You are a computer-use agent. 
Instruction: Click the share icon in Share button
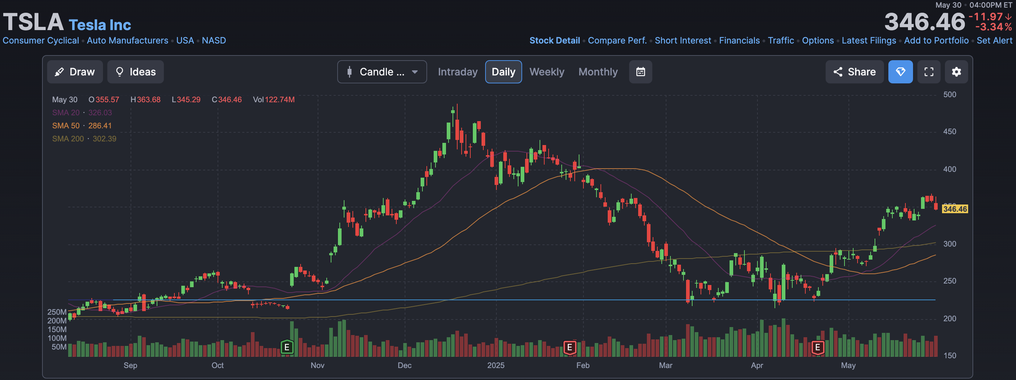pos(838,72)
